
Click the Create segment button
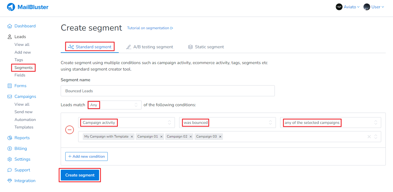(x=80, y=175)
